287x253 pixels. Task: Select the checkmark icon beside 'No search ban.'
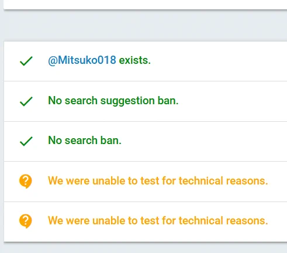pos(26,141)
